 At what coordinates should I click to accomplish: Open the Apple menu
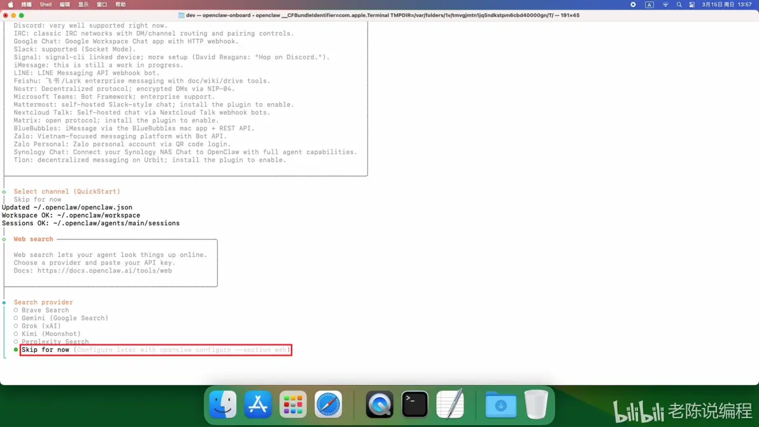click(11, 4)
